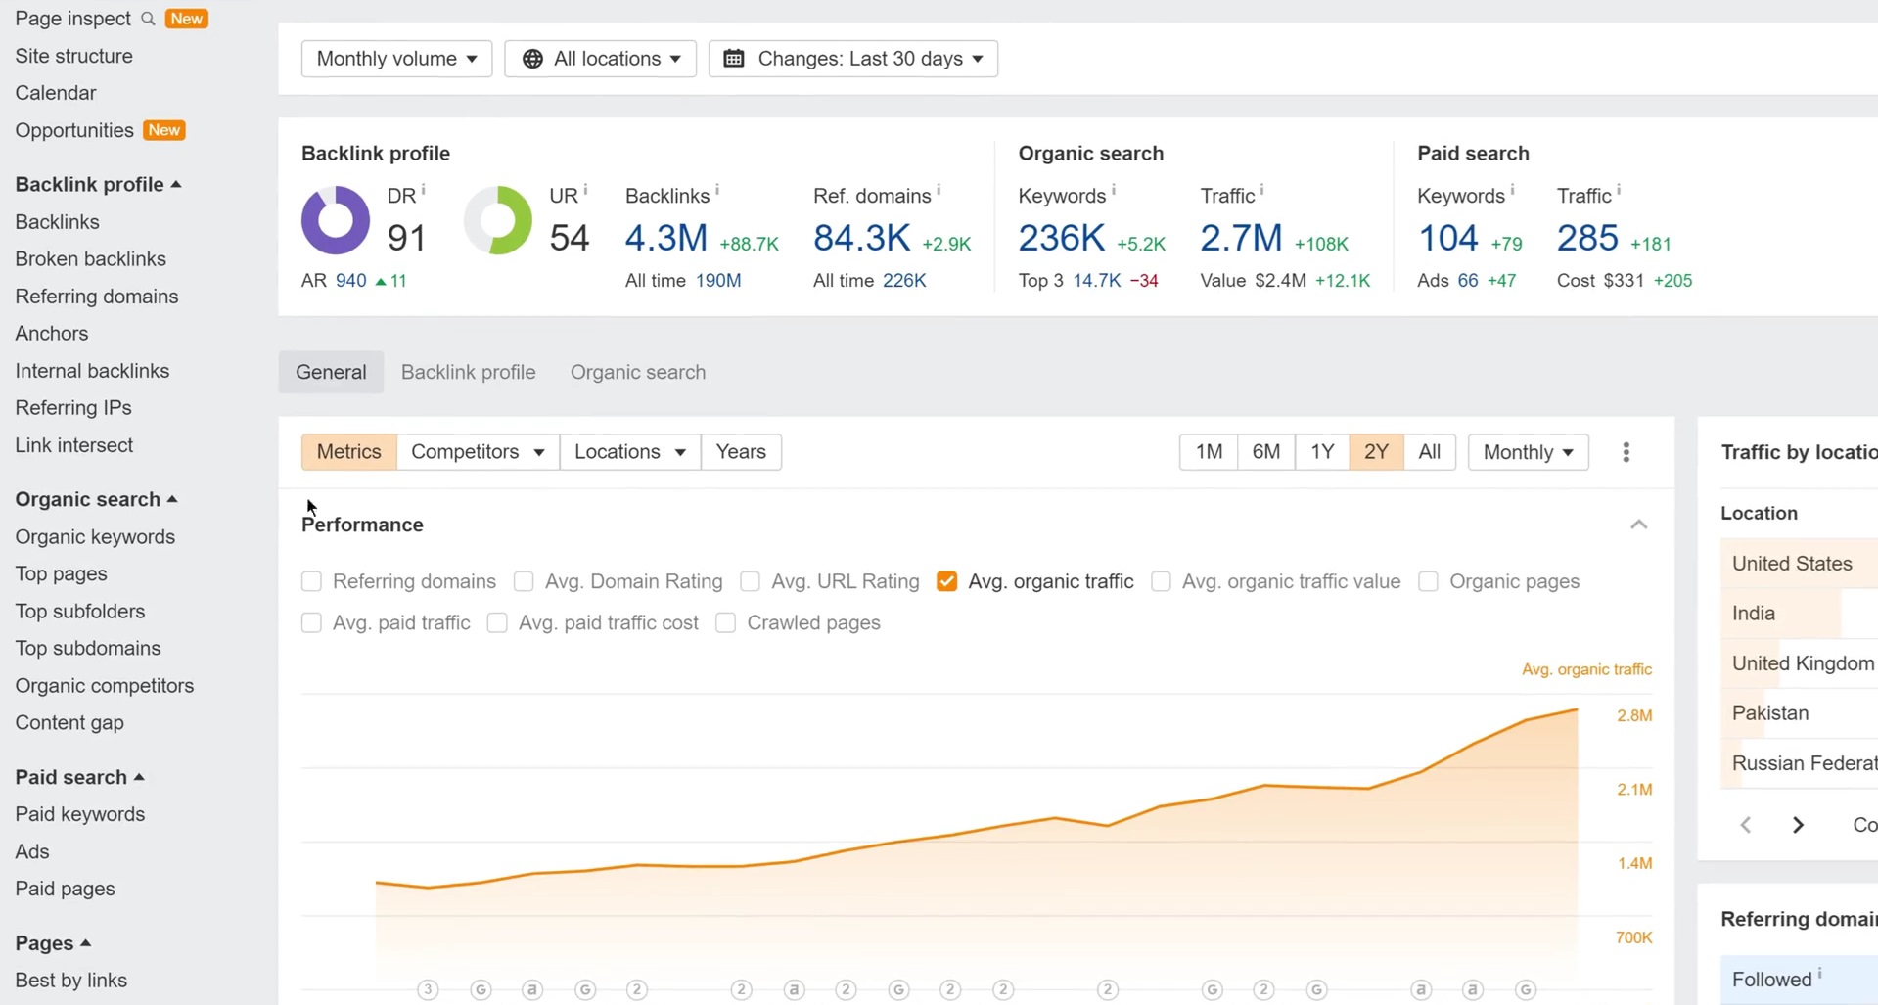
Task: Set chart range to 1Y
Action: click(x=1322, y=452)
